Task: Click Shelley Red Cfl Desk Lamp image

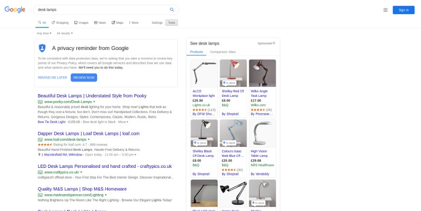Action: tap(233, 73)
